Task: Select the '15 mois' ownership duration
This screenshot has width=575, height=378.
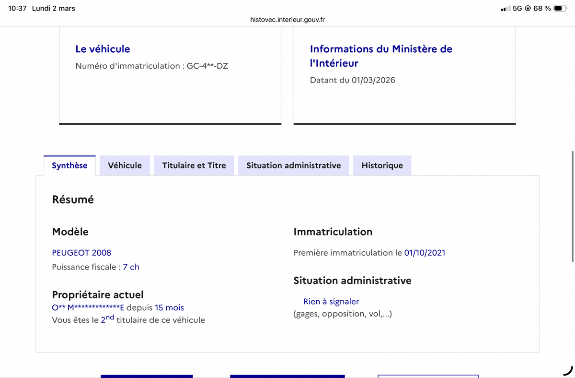Action: pos(169,307)
